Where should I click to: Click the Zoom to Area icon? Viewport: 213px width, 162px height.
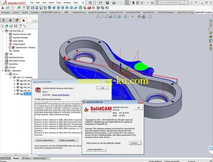(x=102, y=17)
